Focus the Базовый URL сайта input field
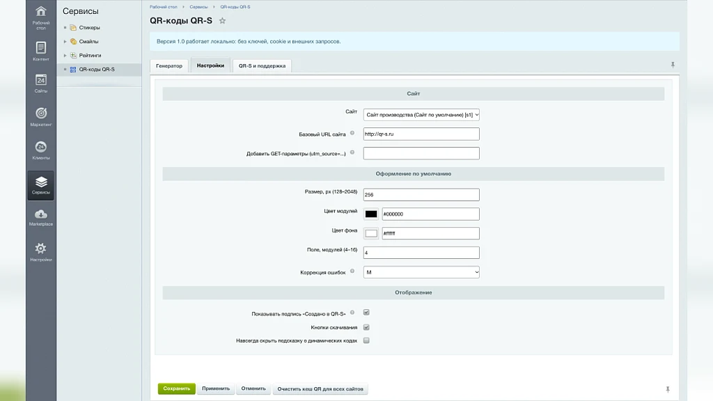The image size is (713, 401). (421, 134)
